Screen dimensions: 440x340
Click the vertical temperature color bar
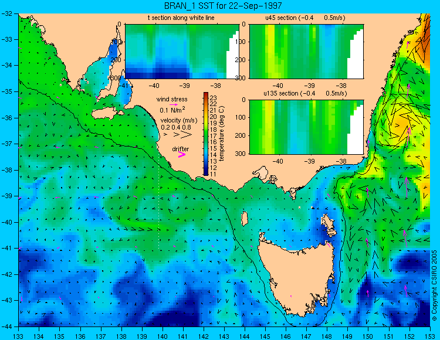(x=206, y=134)
